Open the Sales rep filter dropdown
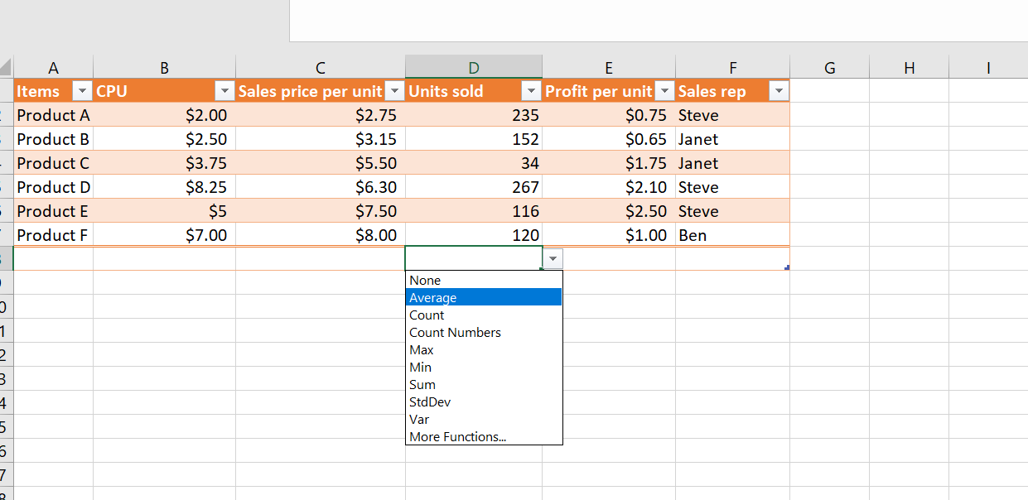 779,91
